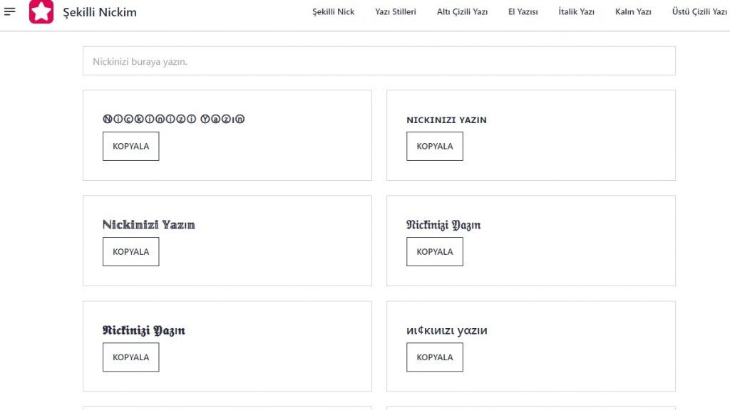This screenshot has height=410, width=730.
Task: Select El Yazısı in navigation
Action: point(523,12)
